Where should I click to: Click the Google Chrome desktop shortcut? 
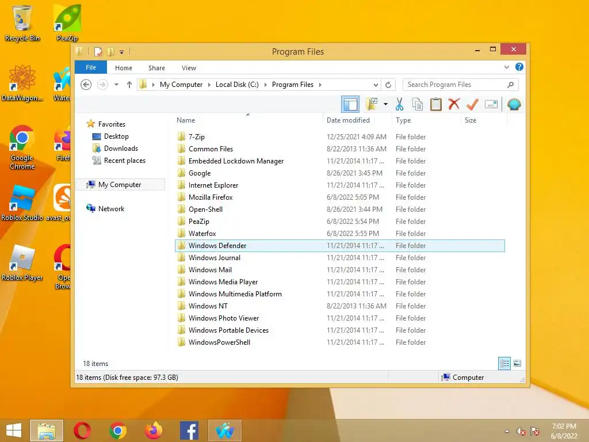[22, 147]
